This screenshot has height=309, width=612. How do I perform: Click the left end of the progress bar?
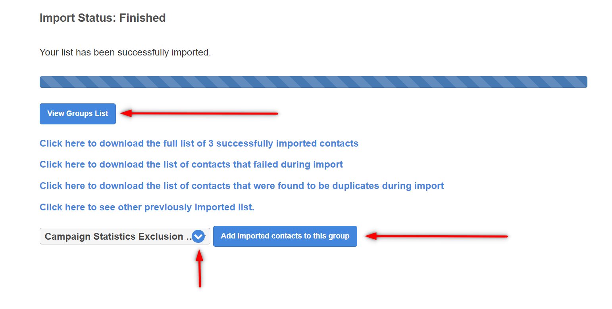coord(44,82)
